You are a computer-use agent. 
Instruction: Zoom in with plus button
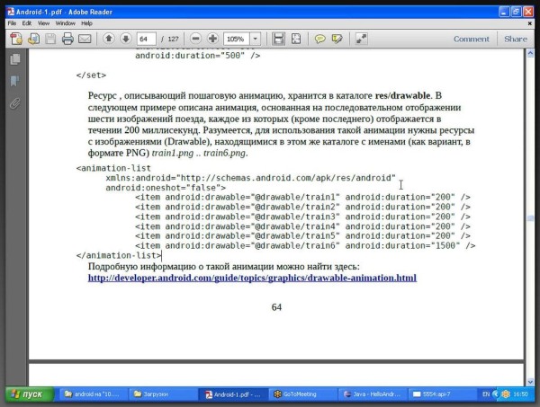[x=212, y=40]
